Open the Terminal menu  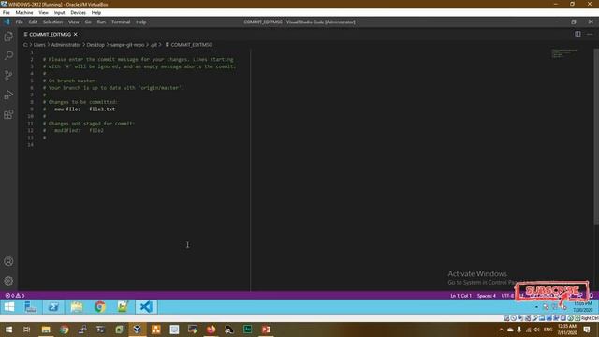(x=121, y=22)
